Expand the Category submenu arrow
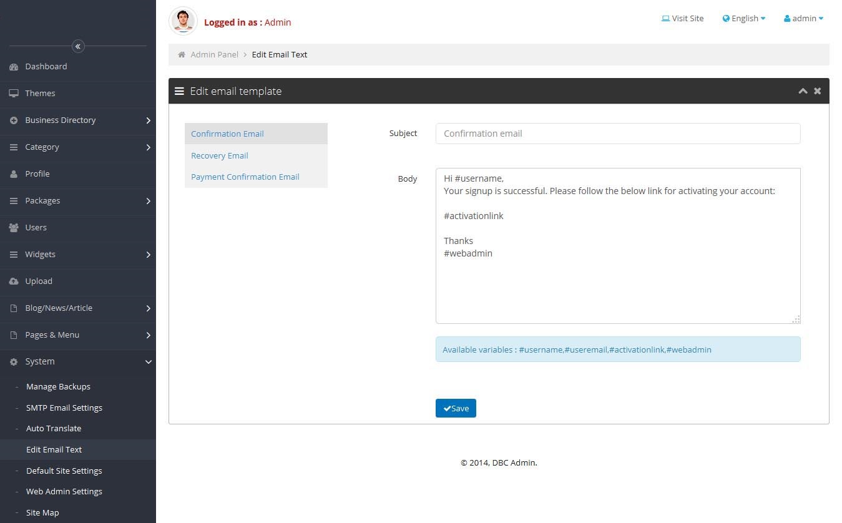 148,147
